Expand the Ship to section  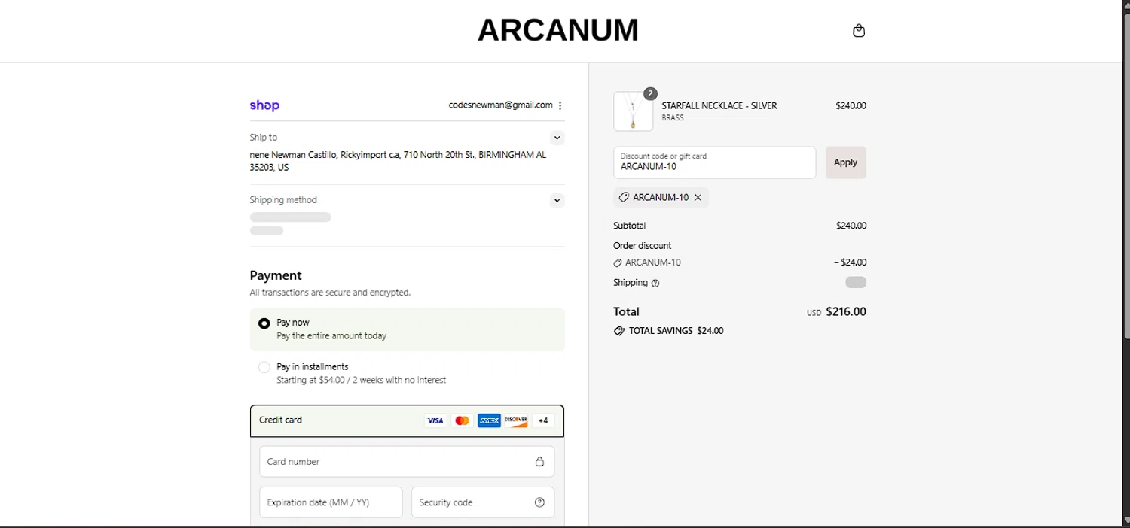coord(557,138)
